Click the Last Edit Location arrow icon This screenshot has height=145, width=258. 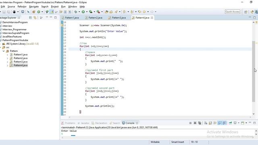pos(140,12)
